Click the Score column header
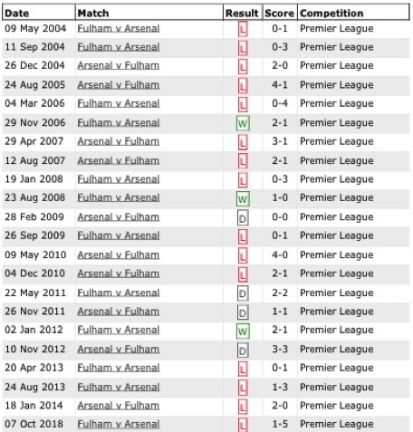Image resolution: width=413 pixels, height=432 pixels. coord(280,13)
